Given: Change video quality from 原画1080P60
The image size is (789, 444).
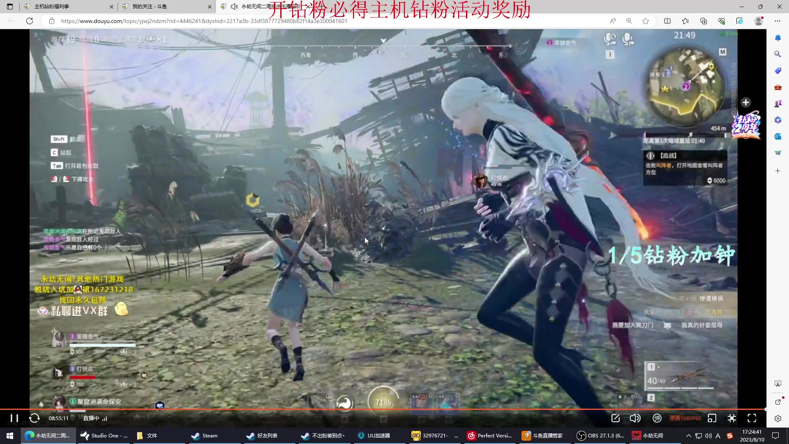Looking at the screenshot, I should [x=685, y=418].
